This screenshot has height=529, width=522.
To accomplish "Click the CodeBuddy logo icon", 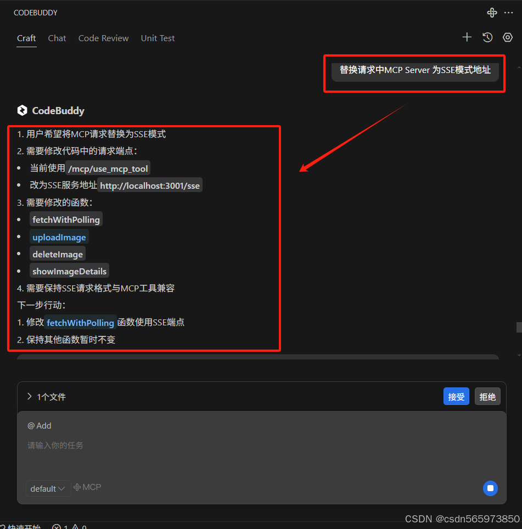I will tap(23, 110).
